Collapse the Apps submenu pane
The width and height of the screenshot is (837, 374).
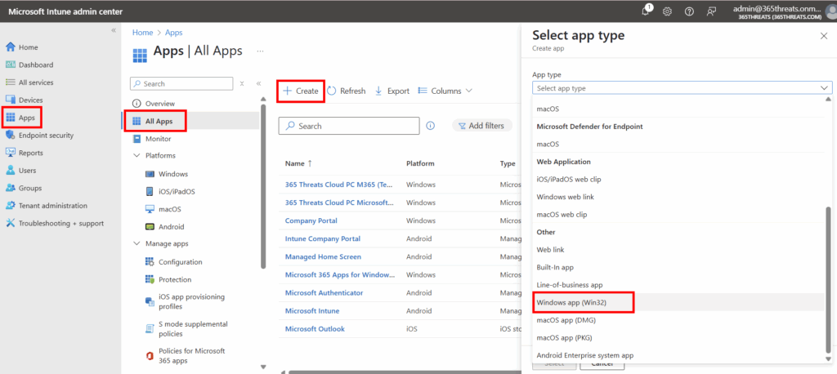(x=258, y=84)
